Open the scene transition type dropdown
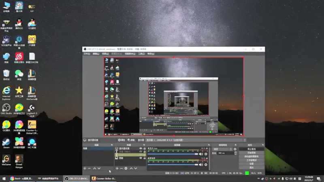This screenshot has height=182, width=324. pos(223,149)
